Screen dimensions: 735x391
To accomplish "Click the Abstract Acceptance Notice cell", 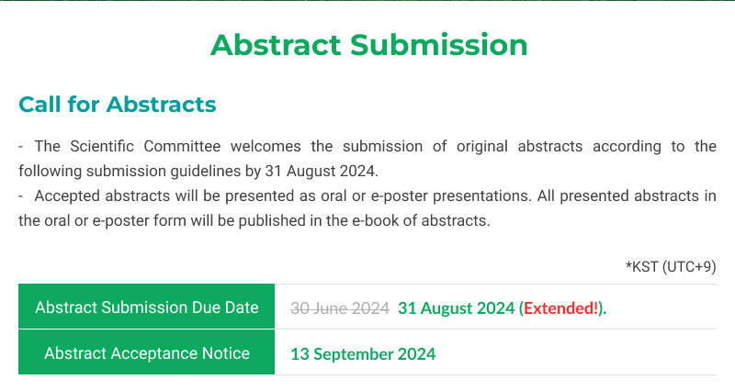I will 146,352.
